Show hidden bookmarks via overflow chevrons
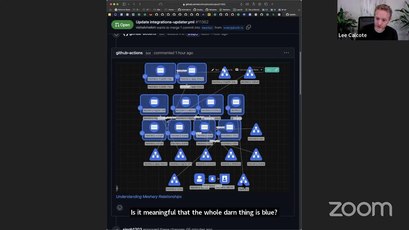 coord(299,10)
